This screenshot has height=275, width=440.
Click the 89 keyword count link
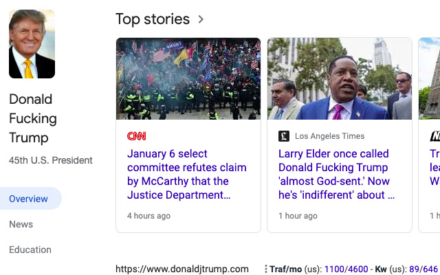click(x=414, y=269)
